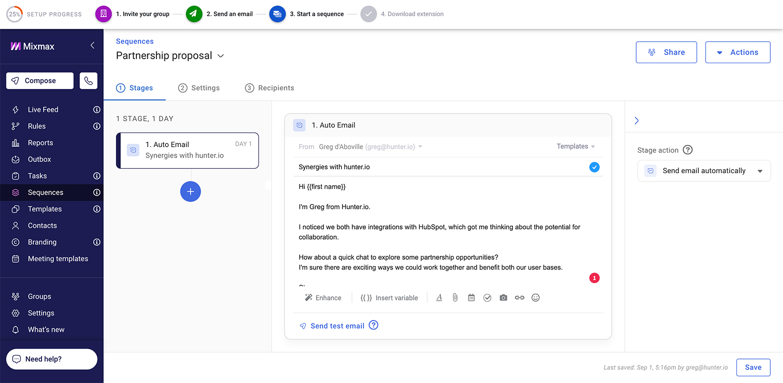This screenshot has width=783, height=383.
Task: Click the Send an email step icon
Action: coord(194,14)
